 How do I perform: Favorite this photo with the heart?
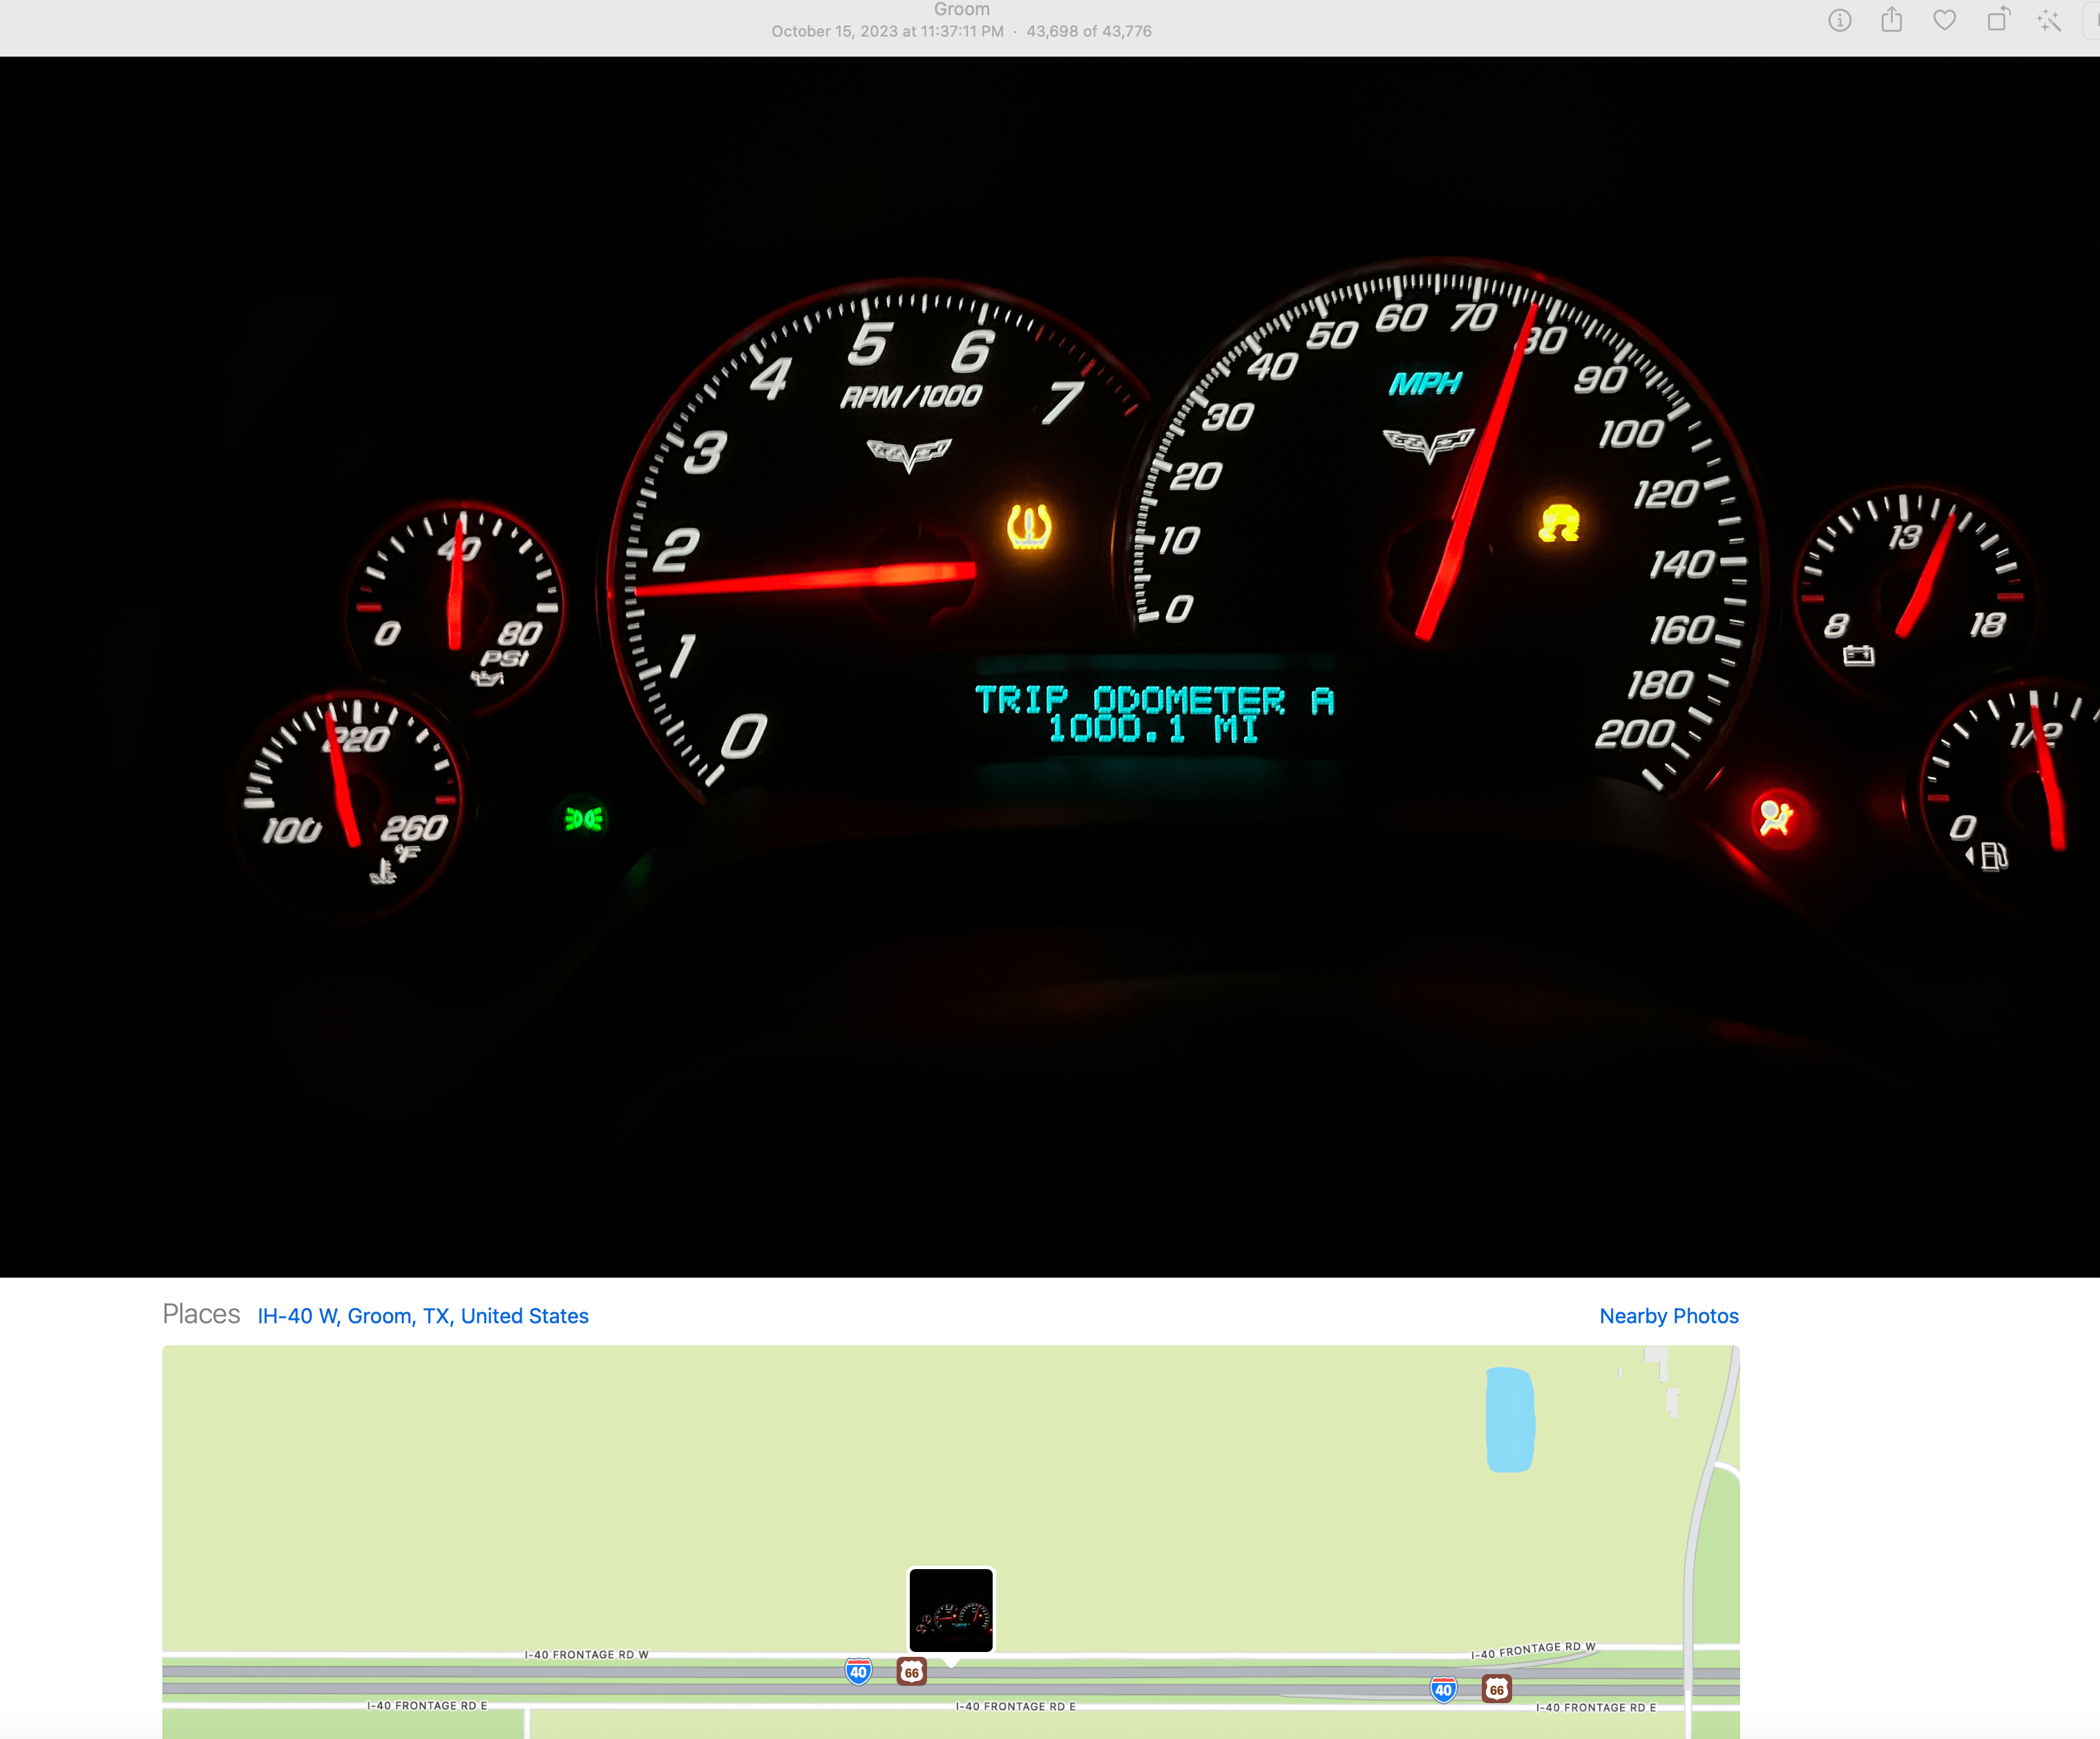pyautogui.click(x=1944, y=20)
